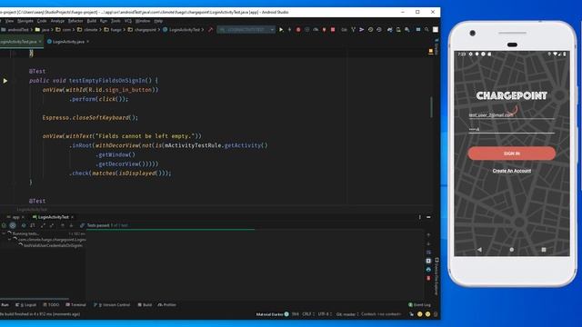Click the editor vertical scrollbar

(431, 107)
